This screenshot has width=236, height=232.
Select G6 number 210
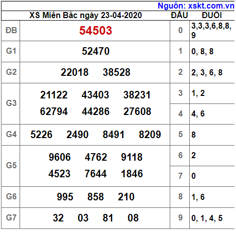tap(126, 197)
